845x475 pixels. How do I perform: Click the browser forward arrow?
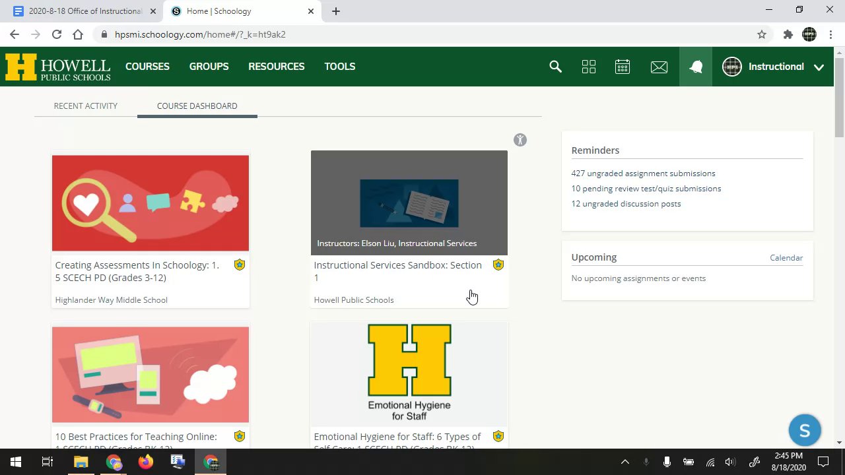point(36,34)
